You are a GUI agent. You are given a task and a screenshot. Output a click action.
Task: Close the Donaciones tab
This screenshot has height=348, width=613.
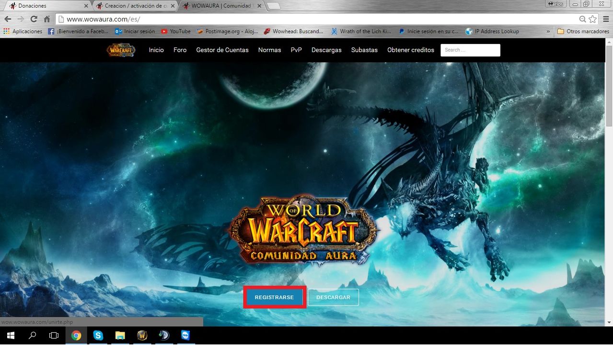click(86, 6)
